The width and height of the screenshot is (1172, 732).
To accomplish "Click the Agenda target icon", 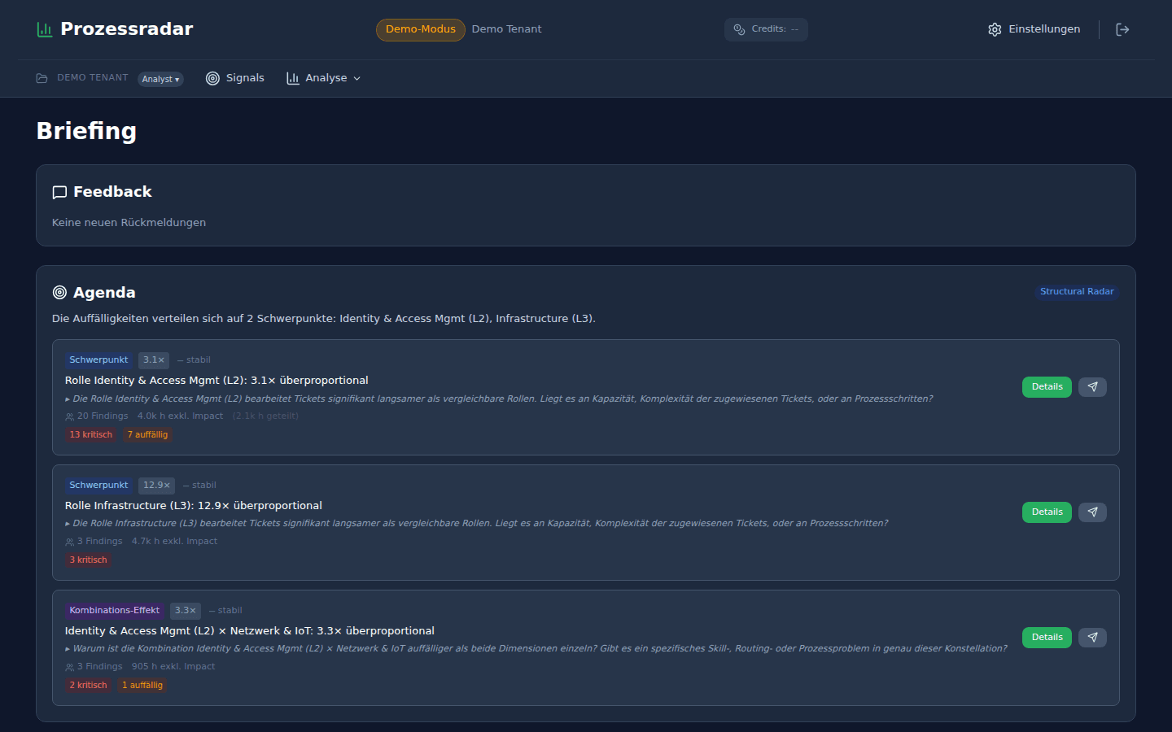I will 59,293.
